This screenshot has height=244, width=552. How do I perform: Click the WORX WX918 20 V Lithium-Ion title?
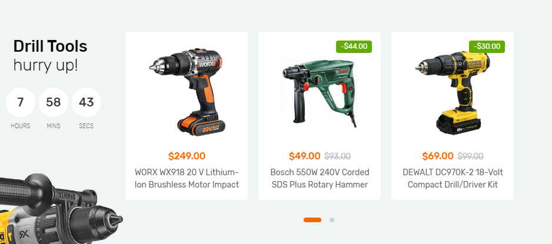[x=187, y=178]
